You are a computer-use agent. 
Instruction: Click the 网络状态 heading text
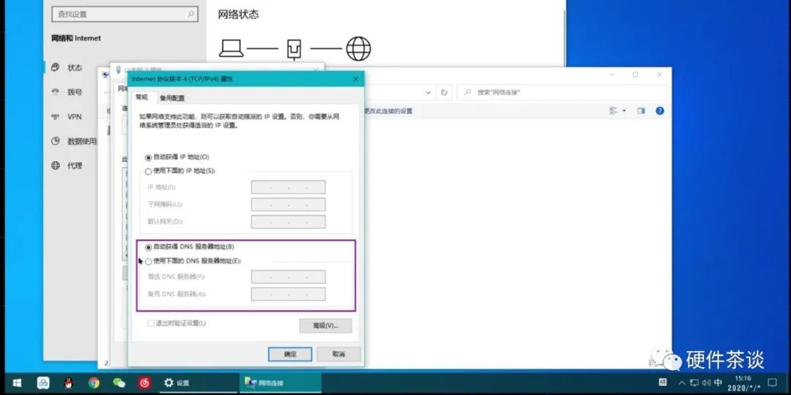tap(238, 15)
